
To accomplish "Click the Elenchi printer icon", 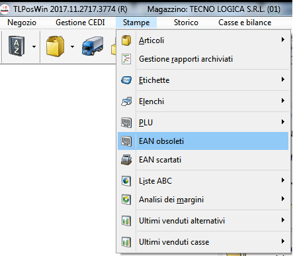I will [126, 101].
